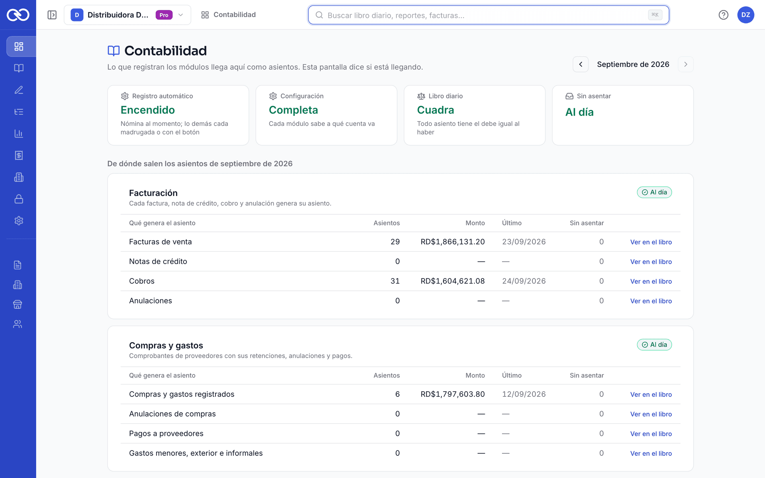Click the infinity logo in the sidebar
This screenshot has width=765, height=478.
(x=18, y=15)
